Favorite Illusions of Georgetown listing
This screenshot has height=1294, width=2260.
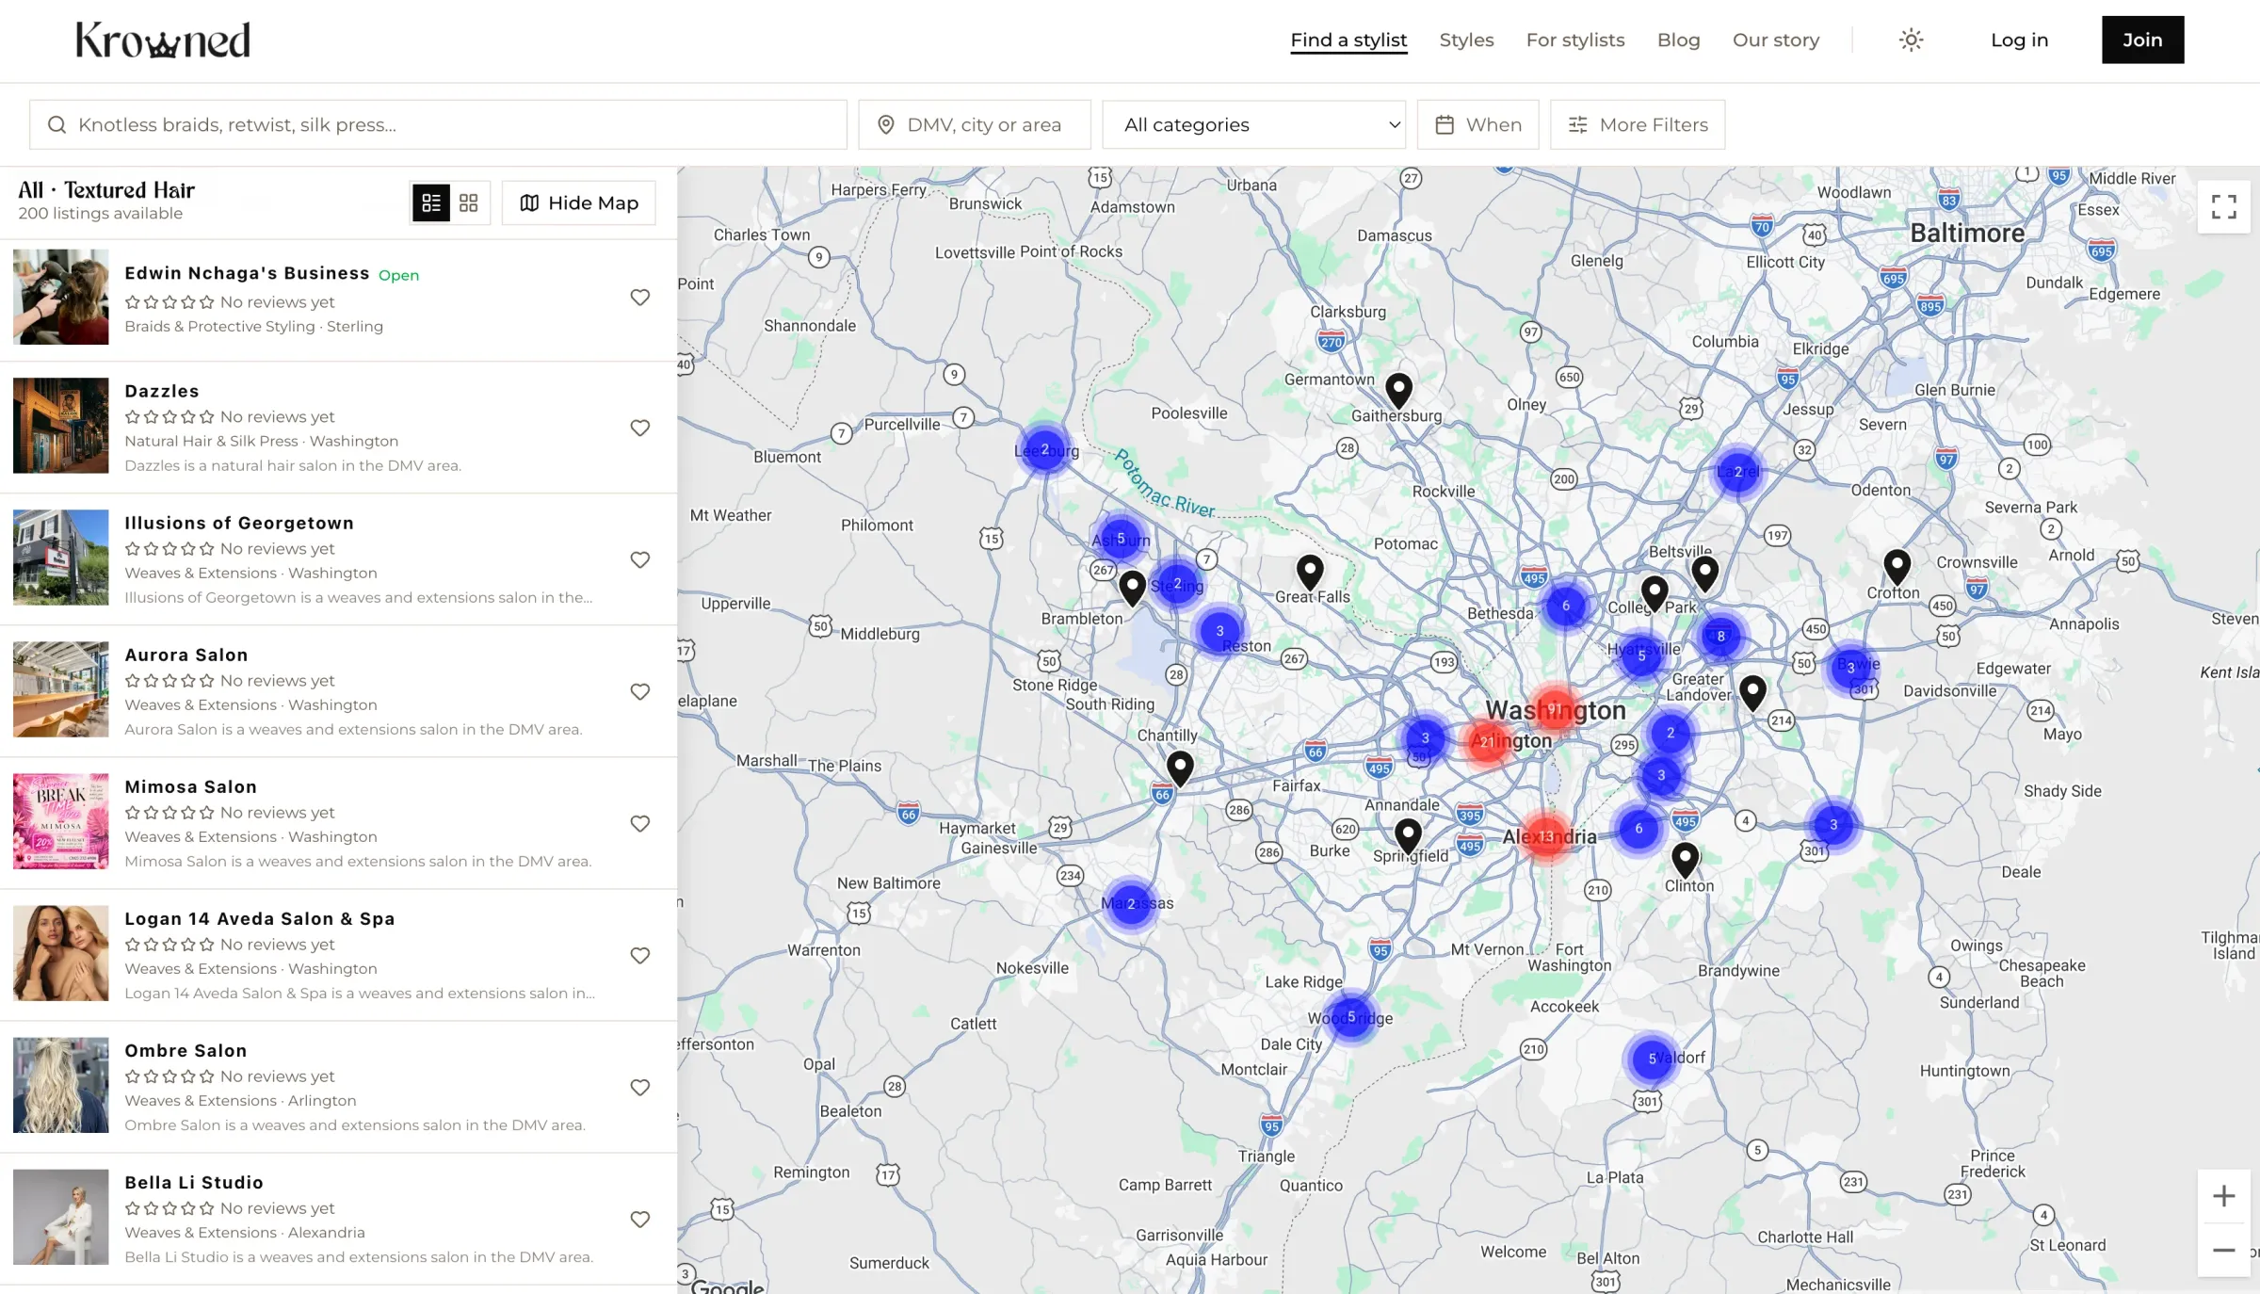point(640,559)
